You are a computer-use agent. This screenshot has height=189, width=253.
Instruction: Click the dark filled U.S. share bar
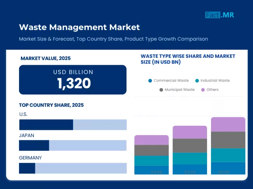click(x=46, y=125)
